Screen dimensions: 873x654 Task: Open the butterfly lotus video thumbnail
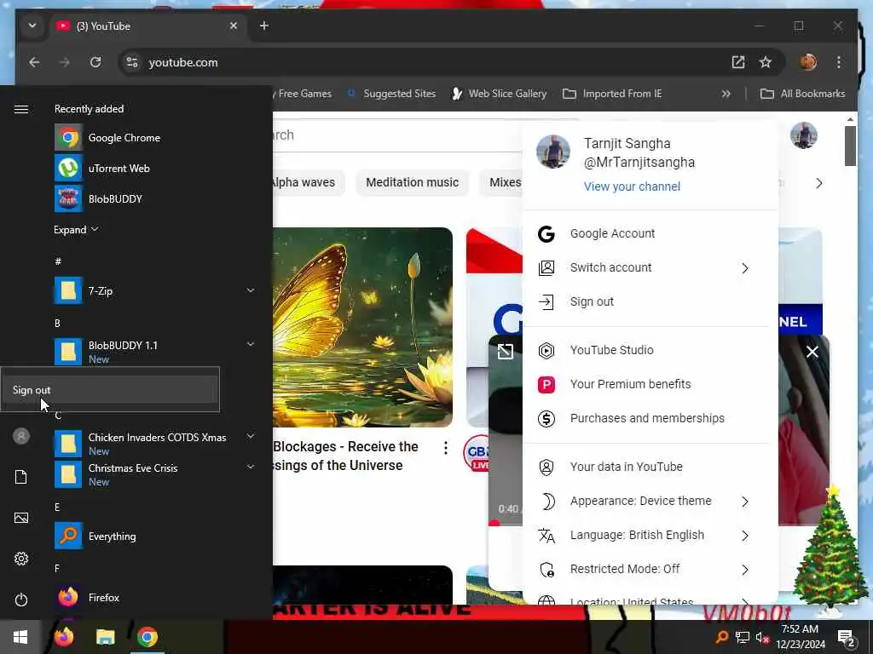click(362, 327)
